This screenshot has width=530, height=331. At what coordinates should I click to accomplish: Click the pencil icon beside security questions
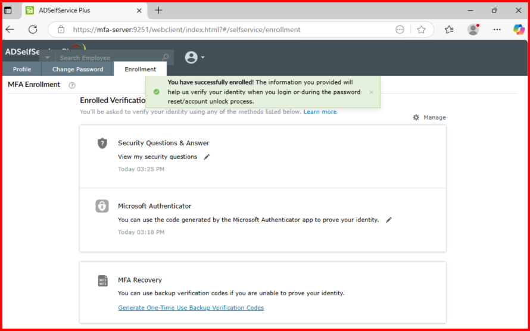207,157
